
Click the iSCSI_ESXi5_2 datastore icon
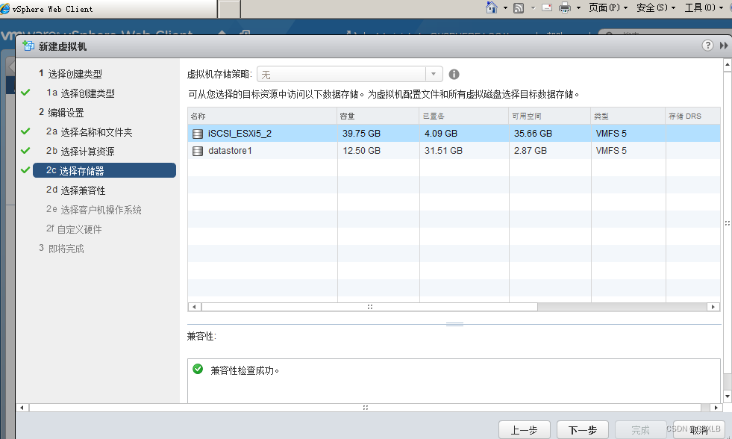coord(198,134)
